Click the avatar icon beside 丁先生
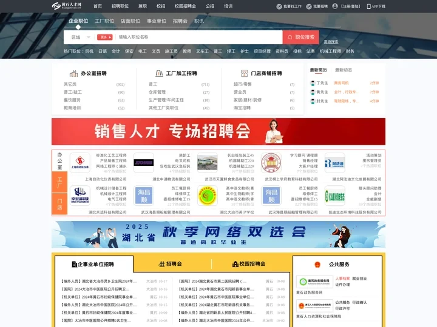Screen dimensions: 437x327 (313, 83)
